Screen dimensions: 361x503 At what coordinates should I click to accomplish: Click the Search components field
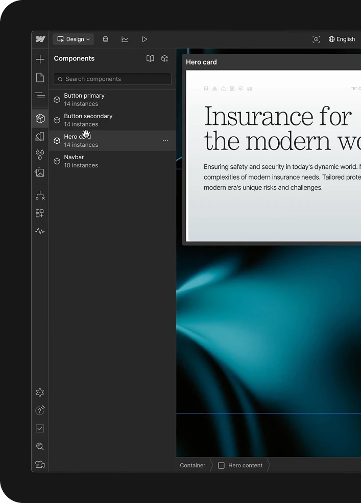[112, 79]
